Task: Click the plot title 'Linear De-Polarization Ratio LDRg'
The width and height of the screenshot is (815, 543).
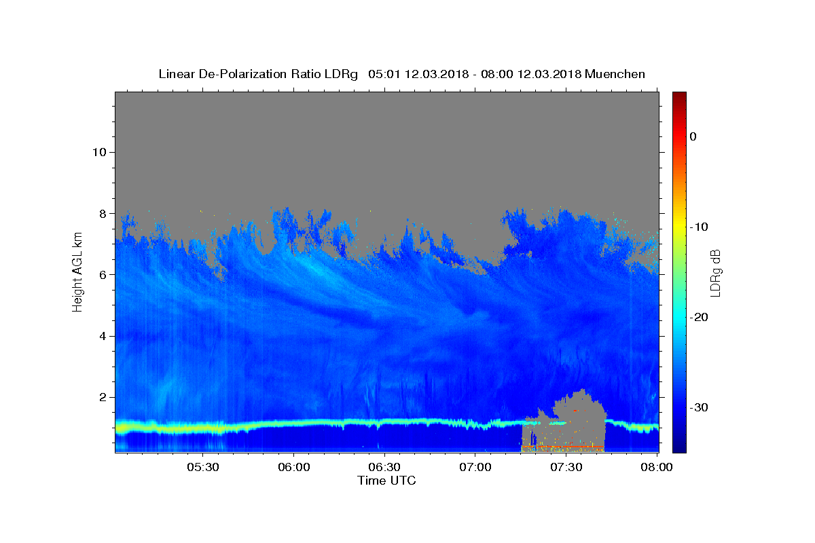Action: click(x=257, y=74)
